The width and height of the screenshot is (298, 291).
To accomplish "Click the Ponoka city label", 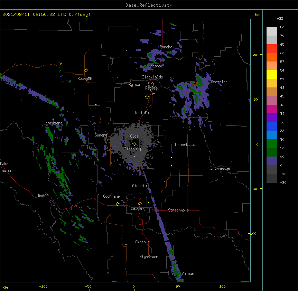I will 166,47.
